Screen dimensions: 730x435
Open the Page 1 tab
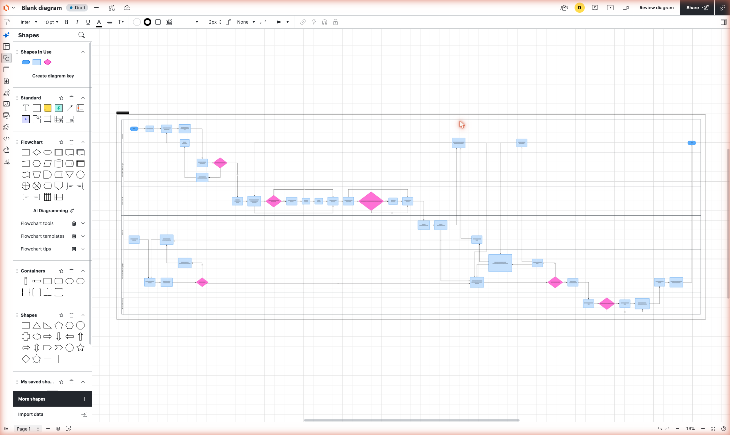(x=24, y=429)
